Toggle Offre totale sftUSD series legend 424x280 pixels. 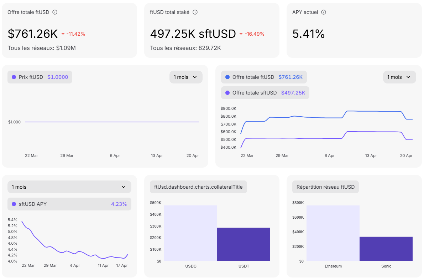click(265, 93)
